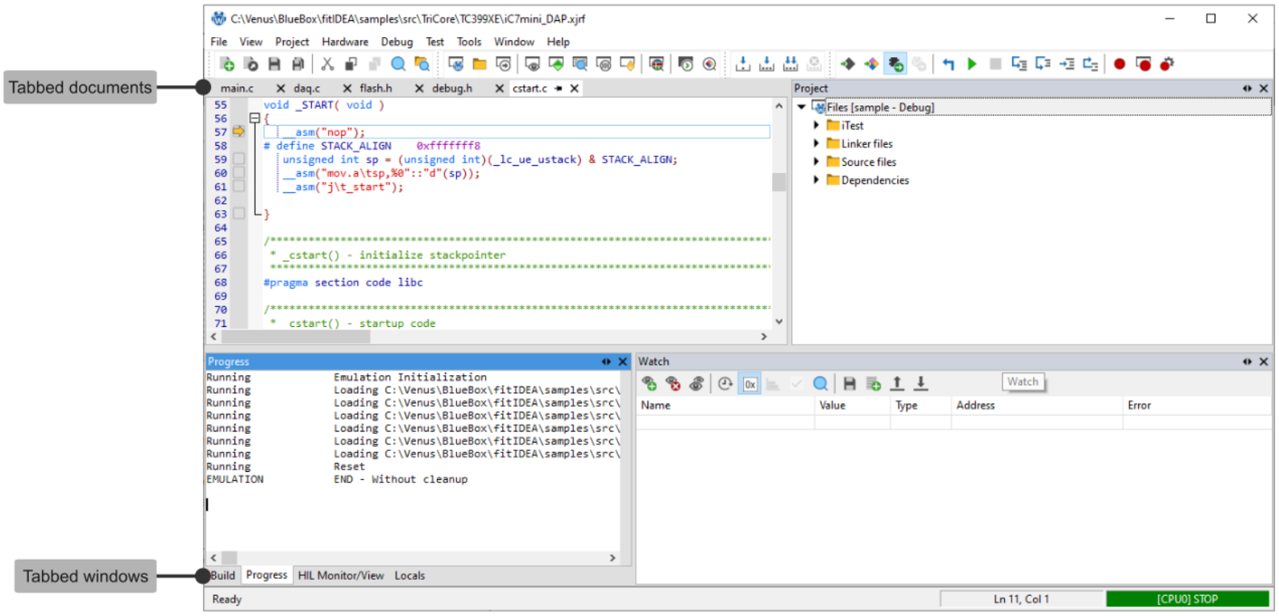Toggle hexadecimal 0x display in Watch
The height and width of the screenshot is (616, 1279).
coord(750,384)
